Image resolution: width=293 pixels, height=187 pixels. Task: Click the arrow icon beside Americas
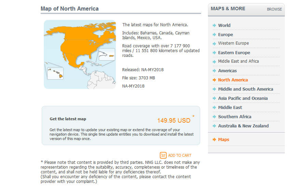(214, 71)
